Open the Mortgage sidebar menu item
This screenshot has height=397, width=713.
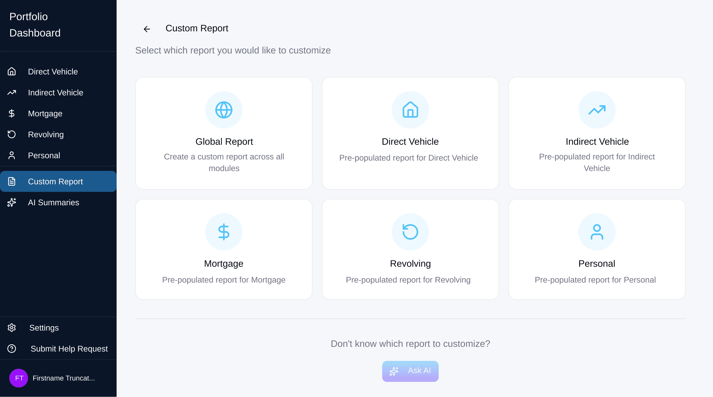pyautogui.click(x=45, y=114)
